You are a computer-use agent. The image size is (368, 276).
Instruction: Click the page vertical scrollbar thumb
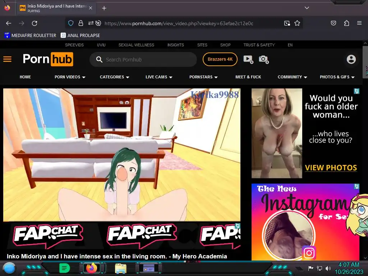click(365, 62)
